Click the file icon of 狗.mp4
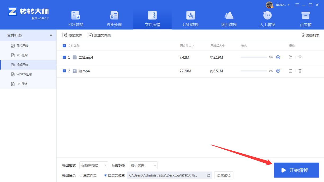This screenshot has width=324, height=182. (x=75, y=71)
